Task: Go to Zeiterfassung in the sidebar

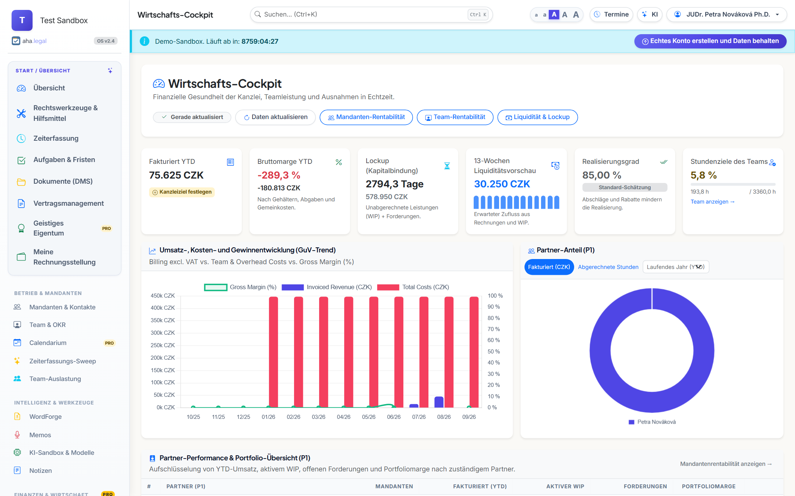Action: [x=64, y=139]
